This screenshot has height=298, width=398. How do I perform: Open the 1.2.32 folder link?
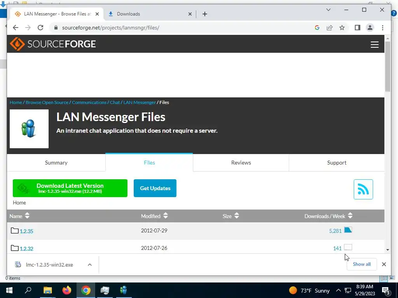point(26,249)
